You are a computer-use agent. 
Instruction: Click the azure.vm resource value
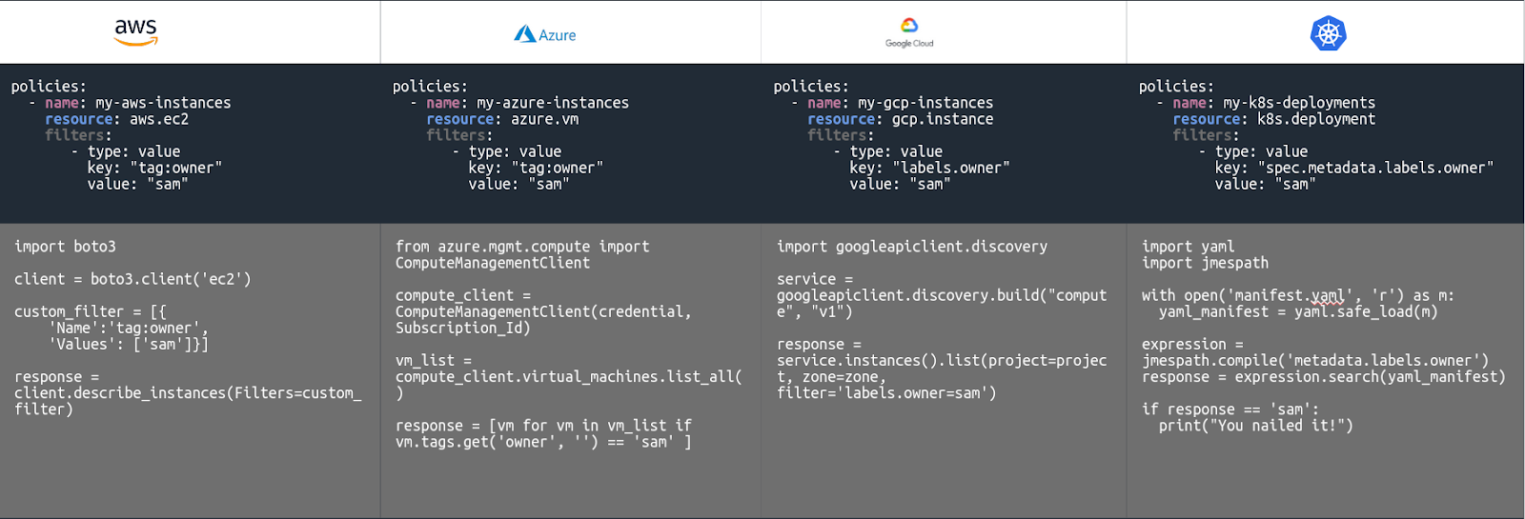click(544, 119)
